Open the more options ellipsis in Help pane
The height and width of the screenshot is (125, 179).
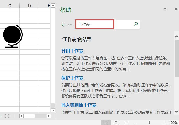coord(70,25)
